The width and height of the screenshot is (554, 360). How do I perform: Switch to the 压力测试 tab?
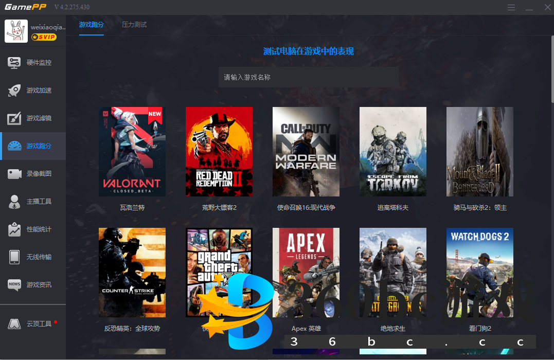click(134, 25)
